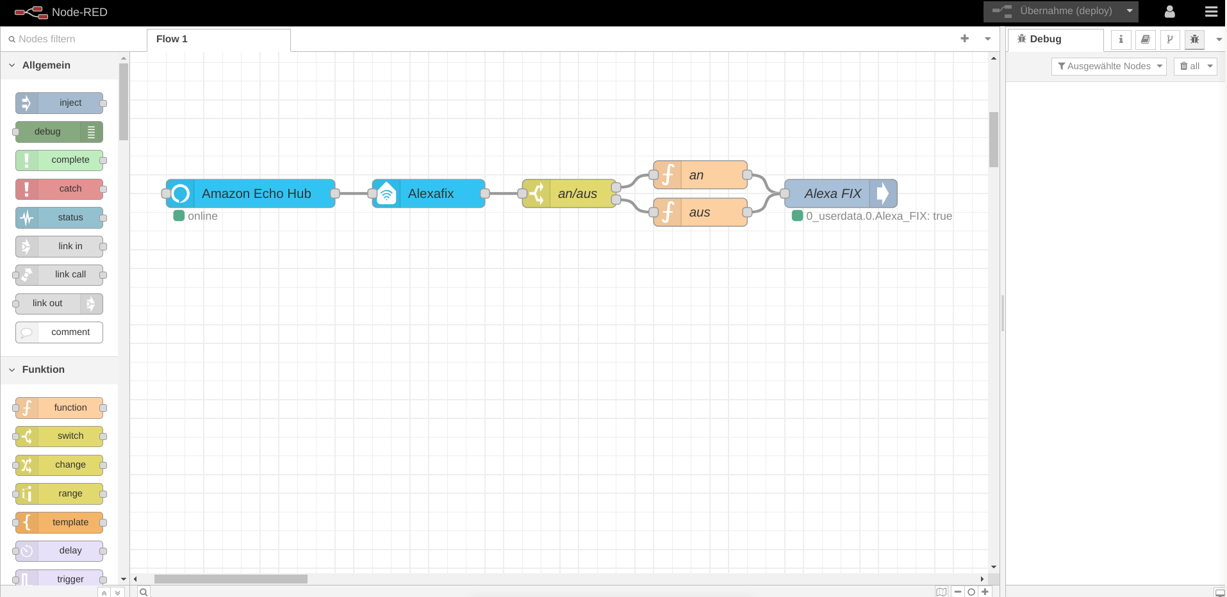Click the Node-RED logo
This screenshot has height=597, width=1227.
pos(61,12)
